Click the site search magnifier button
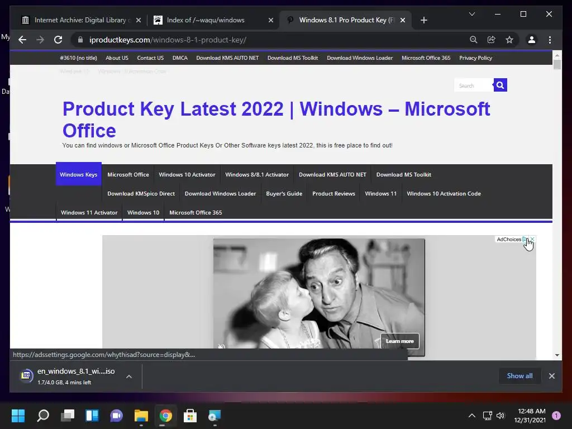 point(500,85)
